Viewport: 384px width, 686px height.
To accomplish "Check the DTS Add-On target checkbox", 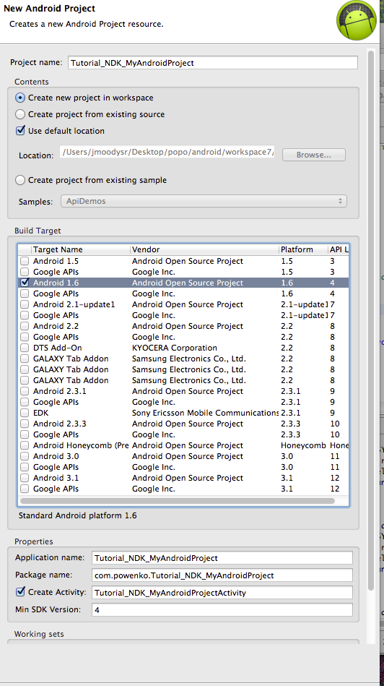I will (25, 348).
